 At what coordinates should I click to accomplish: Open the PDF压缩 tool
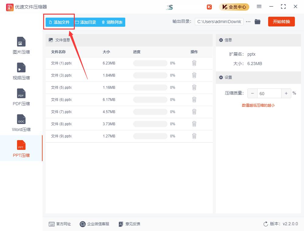coord(21,97)
